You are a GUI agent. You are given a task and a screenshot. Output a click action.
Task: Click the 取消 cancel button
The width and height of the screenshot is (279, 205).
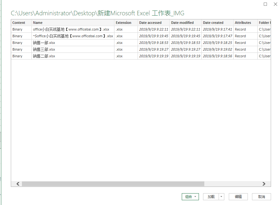point(262,197)
